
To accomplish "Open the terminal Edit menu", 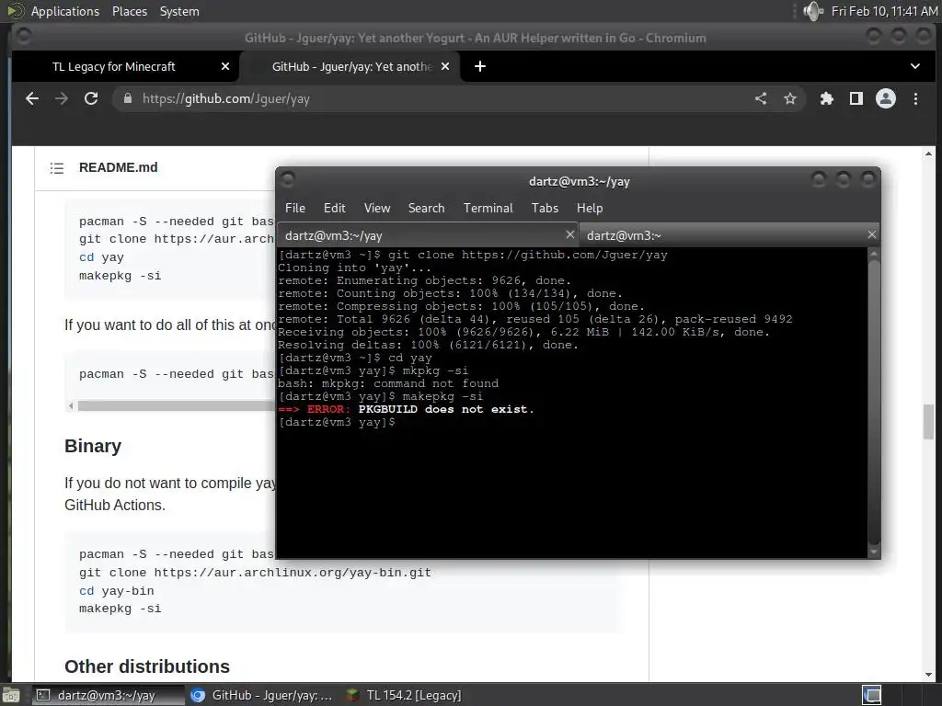I will [x=335, y=208].
